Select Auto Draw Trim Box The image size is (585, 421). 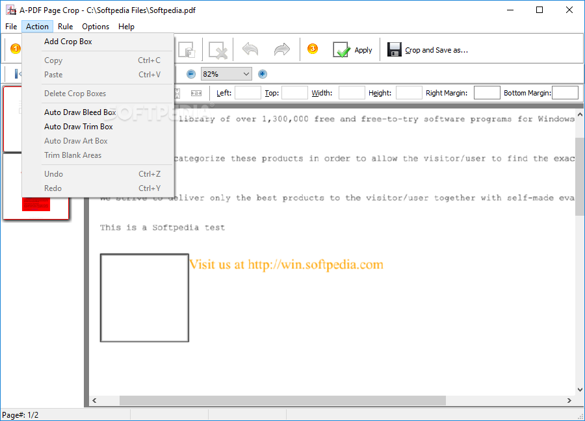(x=98, y=127)
